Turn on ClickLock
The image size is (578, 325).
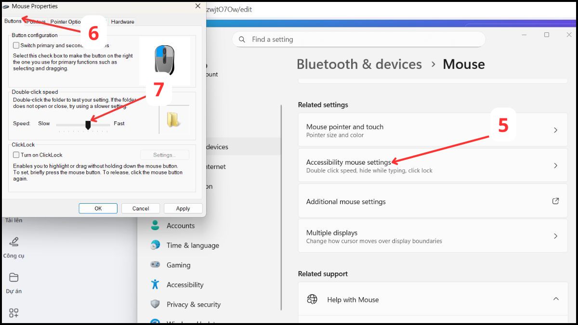[x=16, y=155]
